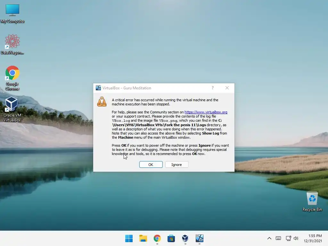Select the DataWagon desktop shortcut
This screenshot has height=246, width=328.
click(12, 44)
